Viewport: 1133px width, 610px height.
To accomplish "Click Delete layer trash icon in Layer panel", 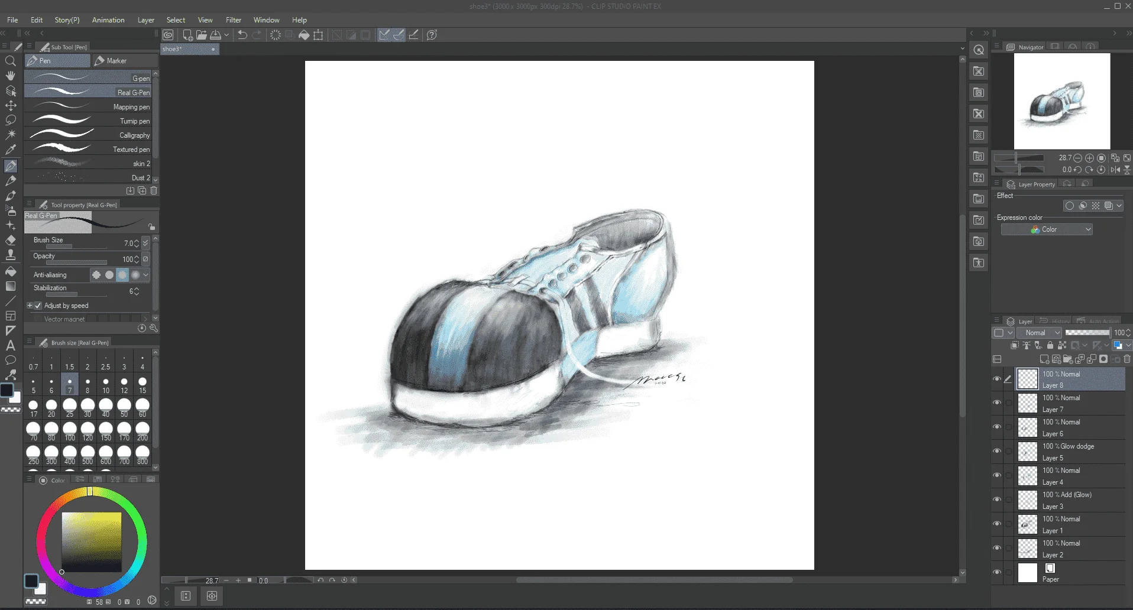I will point(1127,359).
